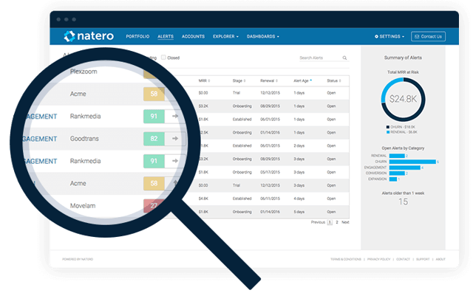Click the Natero logo icon

click(x=69, y=36)
